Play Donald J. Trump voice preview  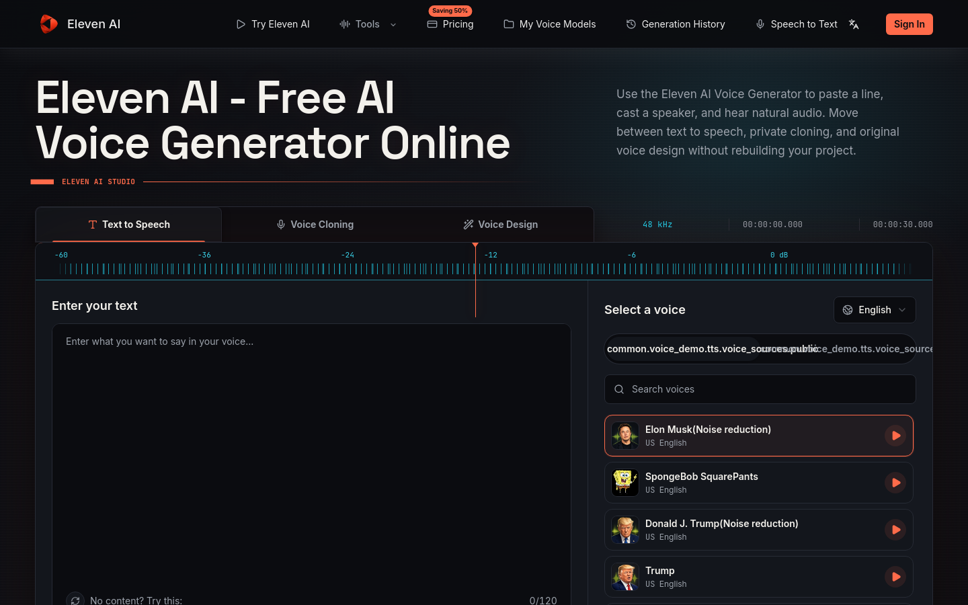[x=895, y=530]
